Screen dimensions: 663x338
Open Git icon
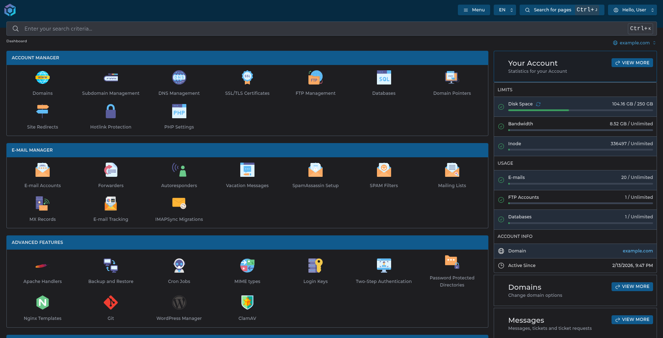[111, 302]
